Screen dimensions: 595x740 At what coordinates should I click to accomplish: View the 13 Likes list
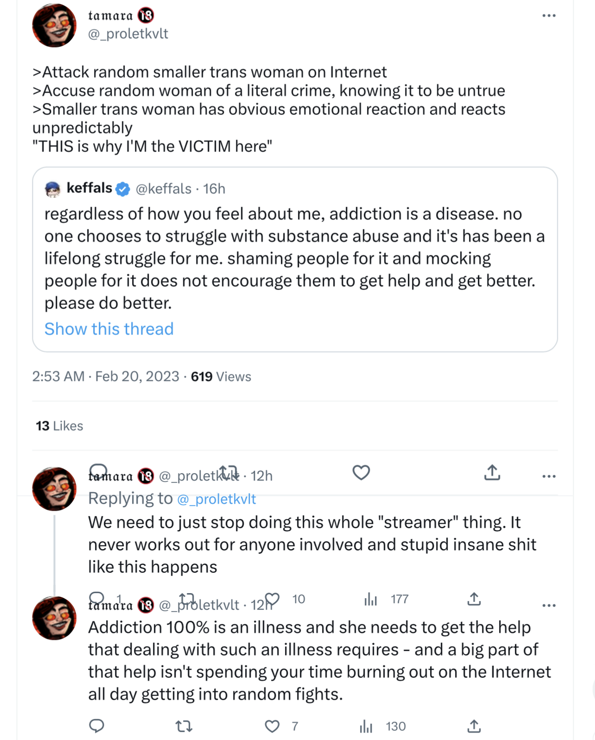coord(59,426)
